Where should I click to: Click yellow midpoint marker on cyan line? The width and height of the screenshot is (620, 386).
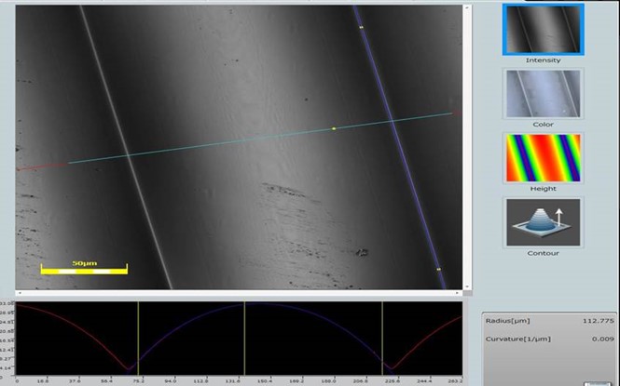[x=333, y=128]
